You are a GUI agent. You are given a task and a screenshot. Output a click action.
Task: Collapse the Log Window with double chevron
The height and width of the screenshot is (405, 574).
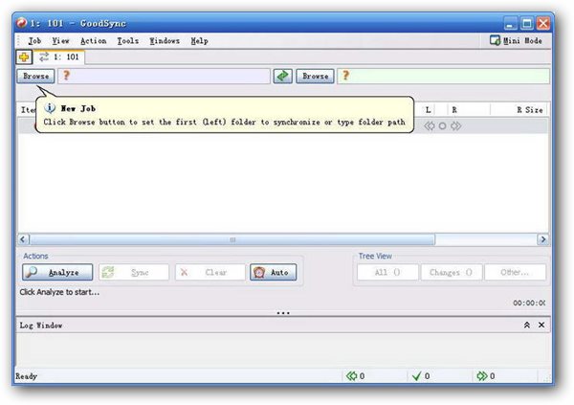click(x=527, y=326)
